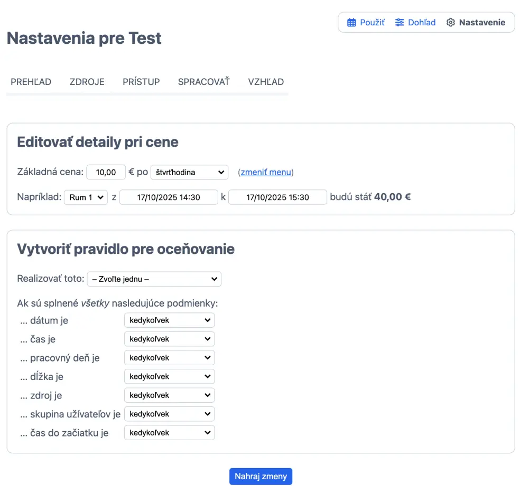The width and height of the screenshot is (520, 494).
Task: Open the PREHĽAD tab
Action: tap(31, 82)
